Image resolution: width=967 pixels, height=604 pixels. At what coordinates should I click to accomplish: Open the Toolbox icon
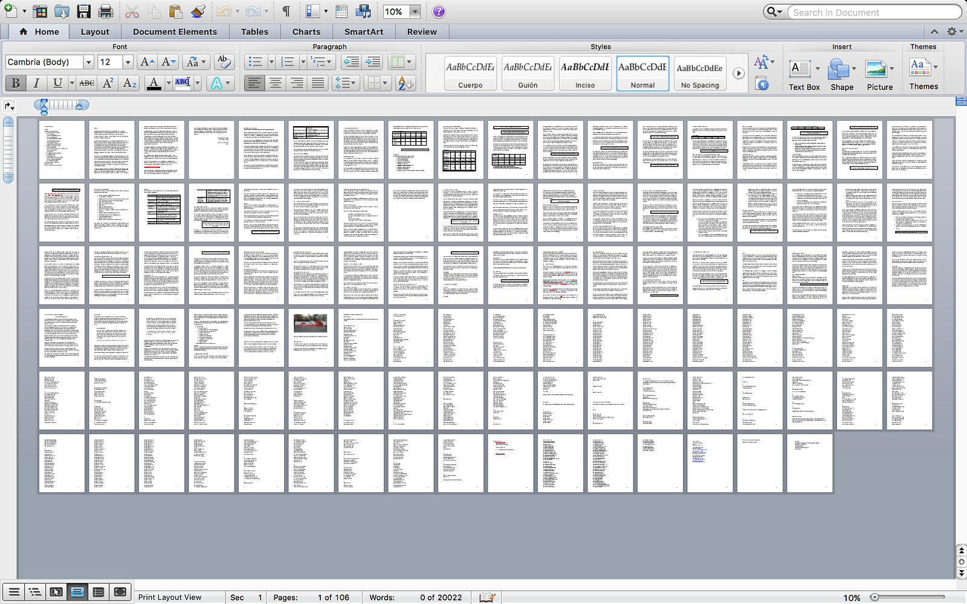pos(341,11)
